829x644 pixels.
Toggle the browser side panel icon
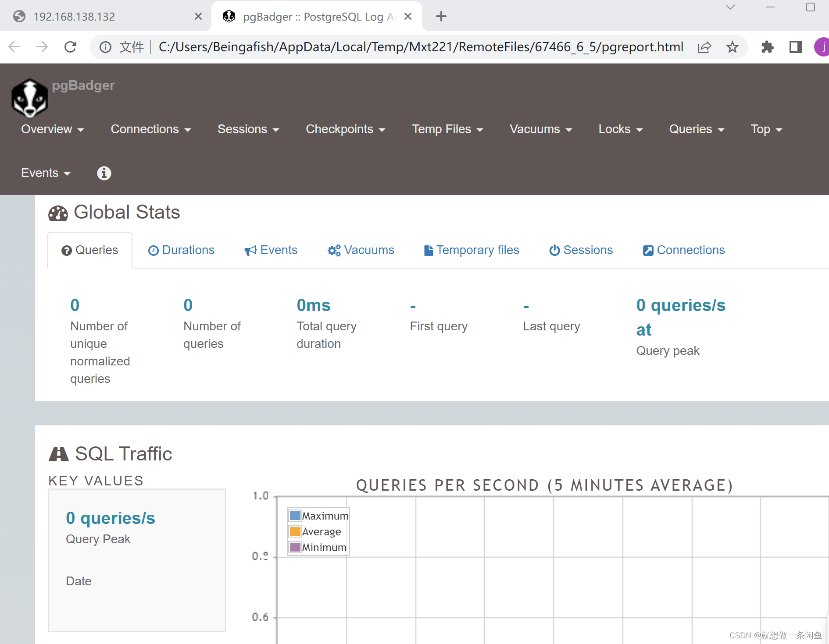(795, 47)
